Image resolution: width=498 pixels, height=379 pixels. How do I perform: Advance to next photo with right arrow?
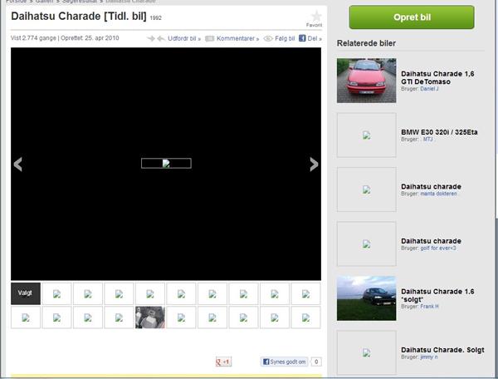(314, 165)
